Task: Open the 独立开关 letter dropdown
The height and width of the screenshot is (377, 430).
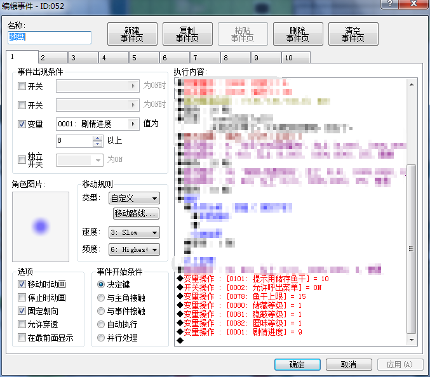Action: click(79, 161)
